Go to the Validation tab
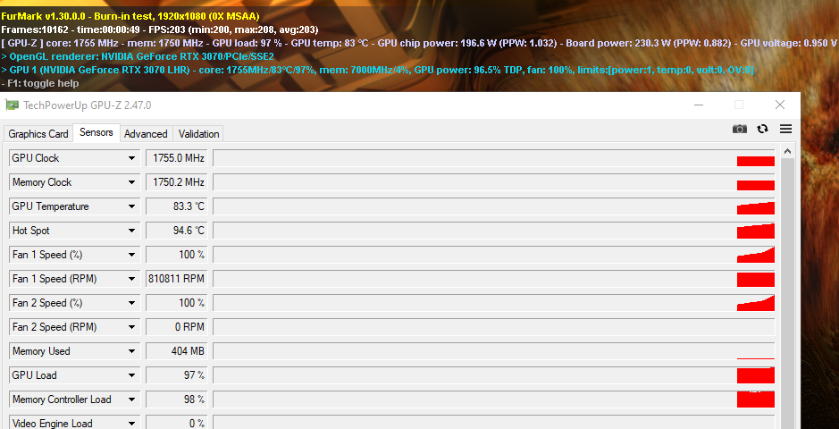Screen dimensions: 839x429 point(198,134)
